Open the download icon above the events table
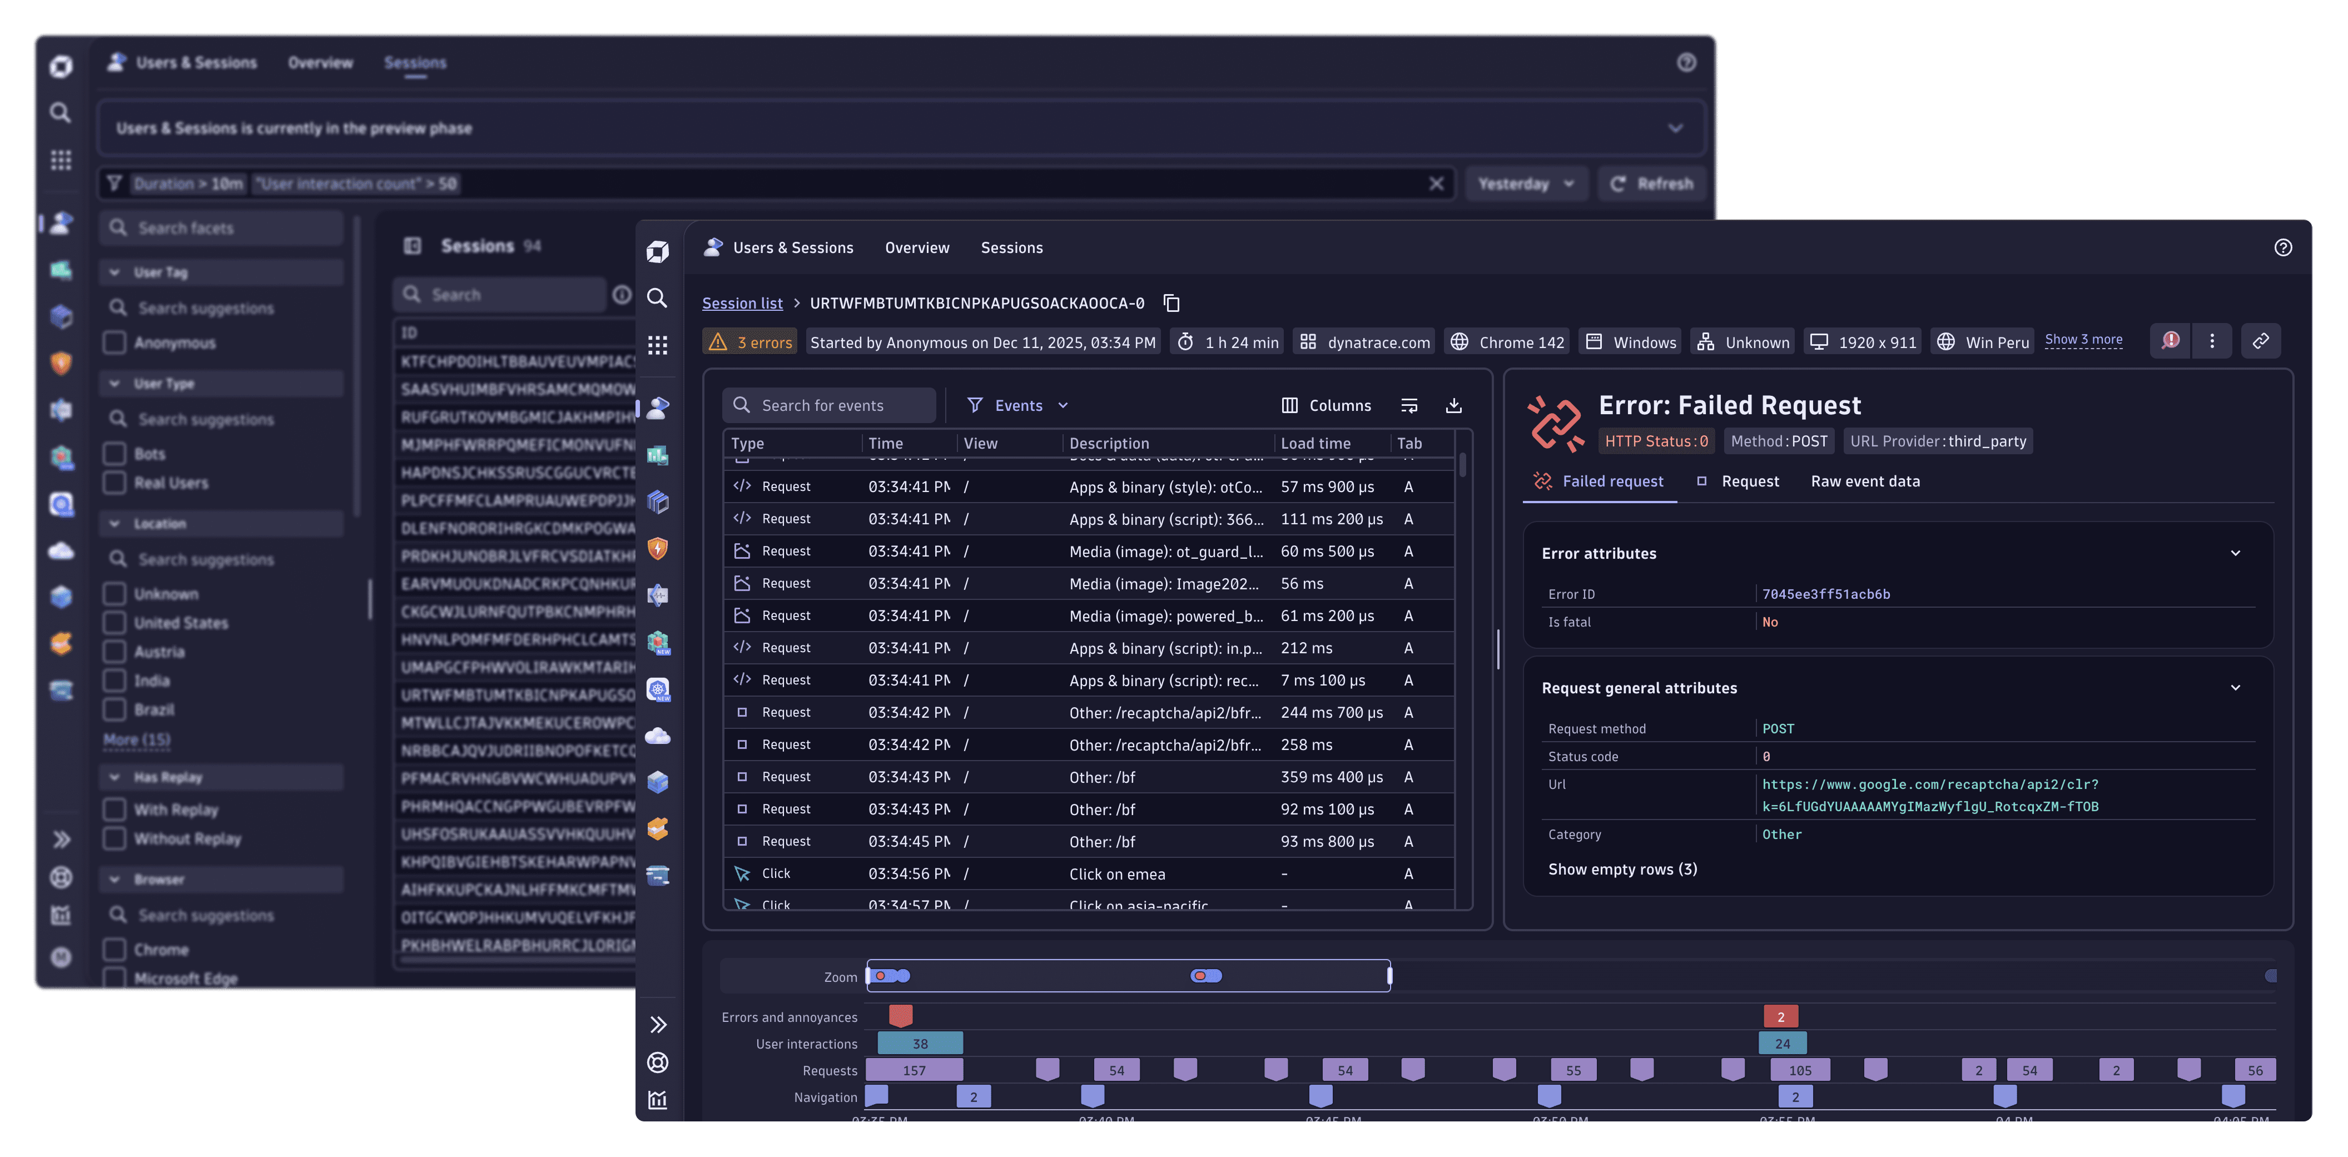The height and width of the screenshot is (1157, 2348). pos(1454,405)
